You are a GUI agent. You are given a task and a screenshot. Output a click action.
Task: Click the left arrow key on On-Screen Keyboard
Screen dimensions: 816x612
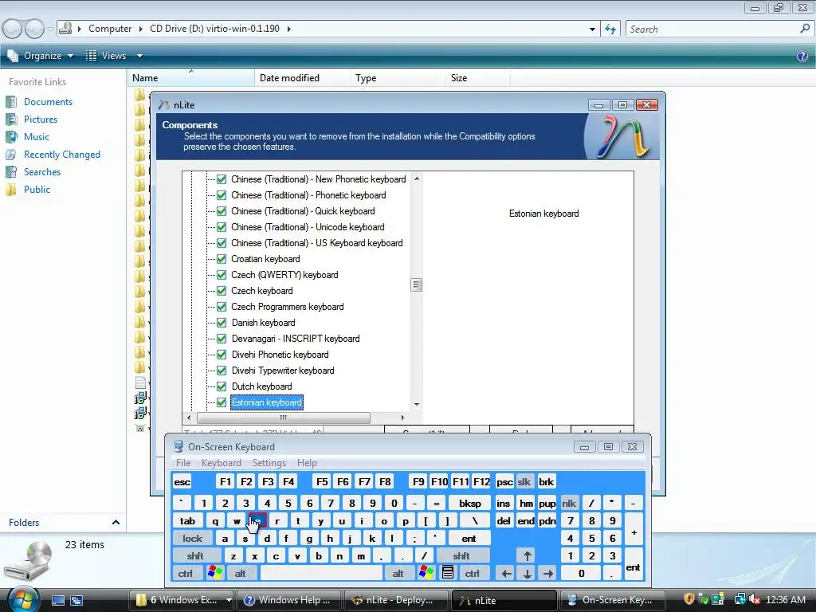click(x=506, y=574)
